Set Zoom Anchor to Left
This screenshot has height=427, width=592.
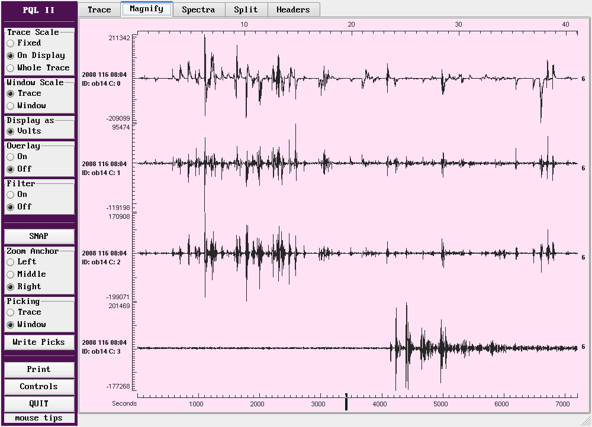click(x=11, y=262)
